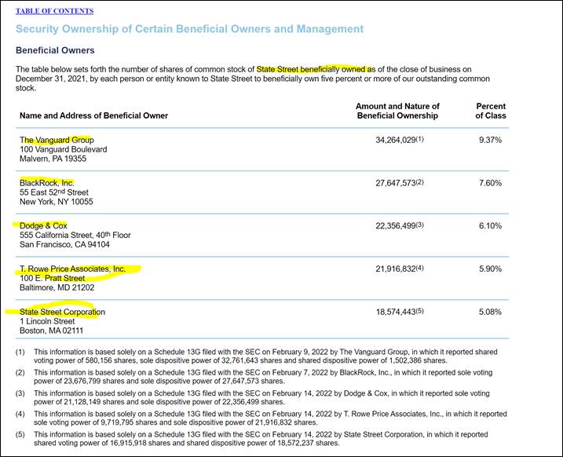
Task: Select '100 E. Pratt Street' address
Action: pos(52,278)
